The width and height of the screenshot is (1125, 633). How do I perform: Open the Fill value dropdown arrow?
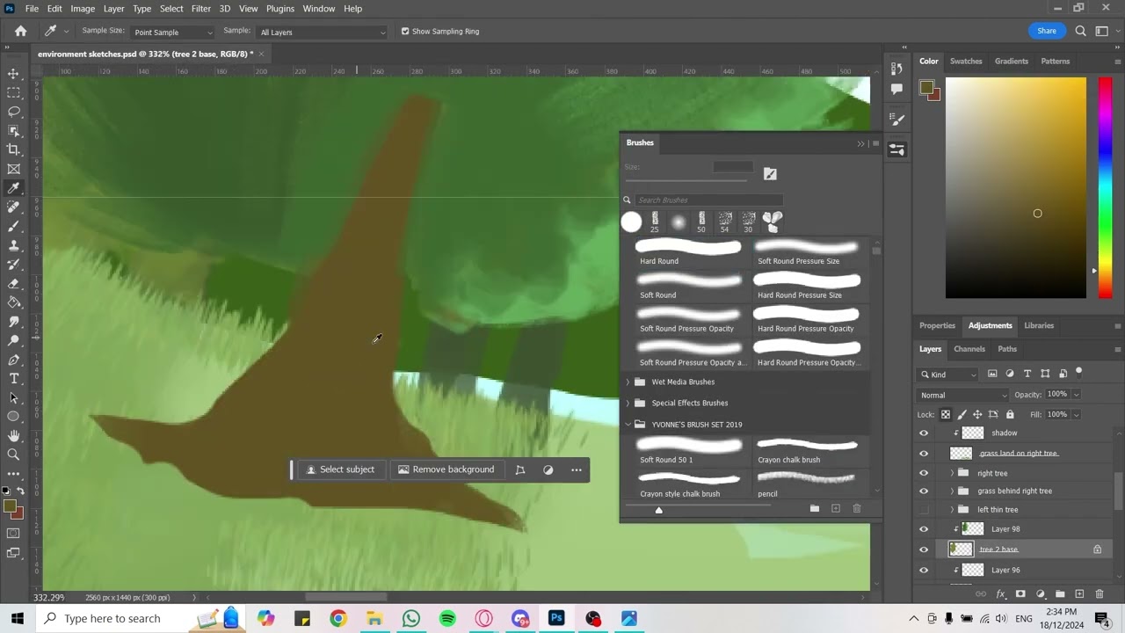coord(1076,414)
